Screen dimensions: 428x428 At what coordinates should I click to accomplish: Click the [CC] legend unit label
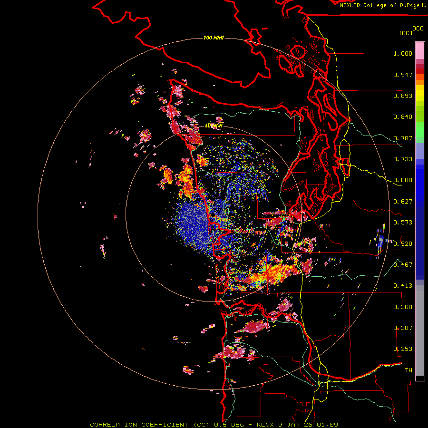[406, 33]
